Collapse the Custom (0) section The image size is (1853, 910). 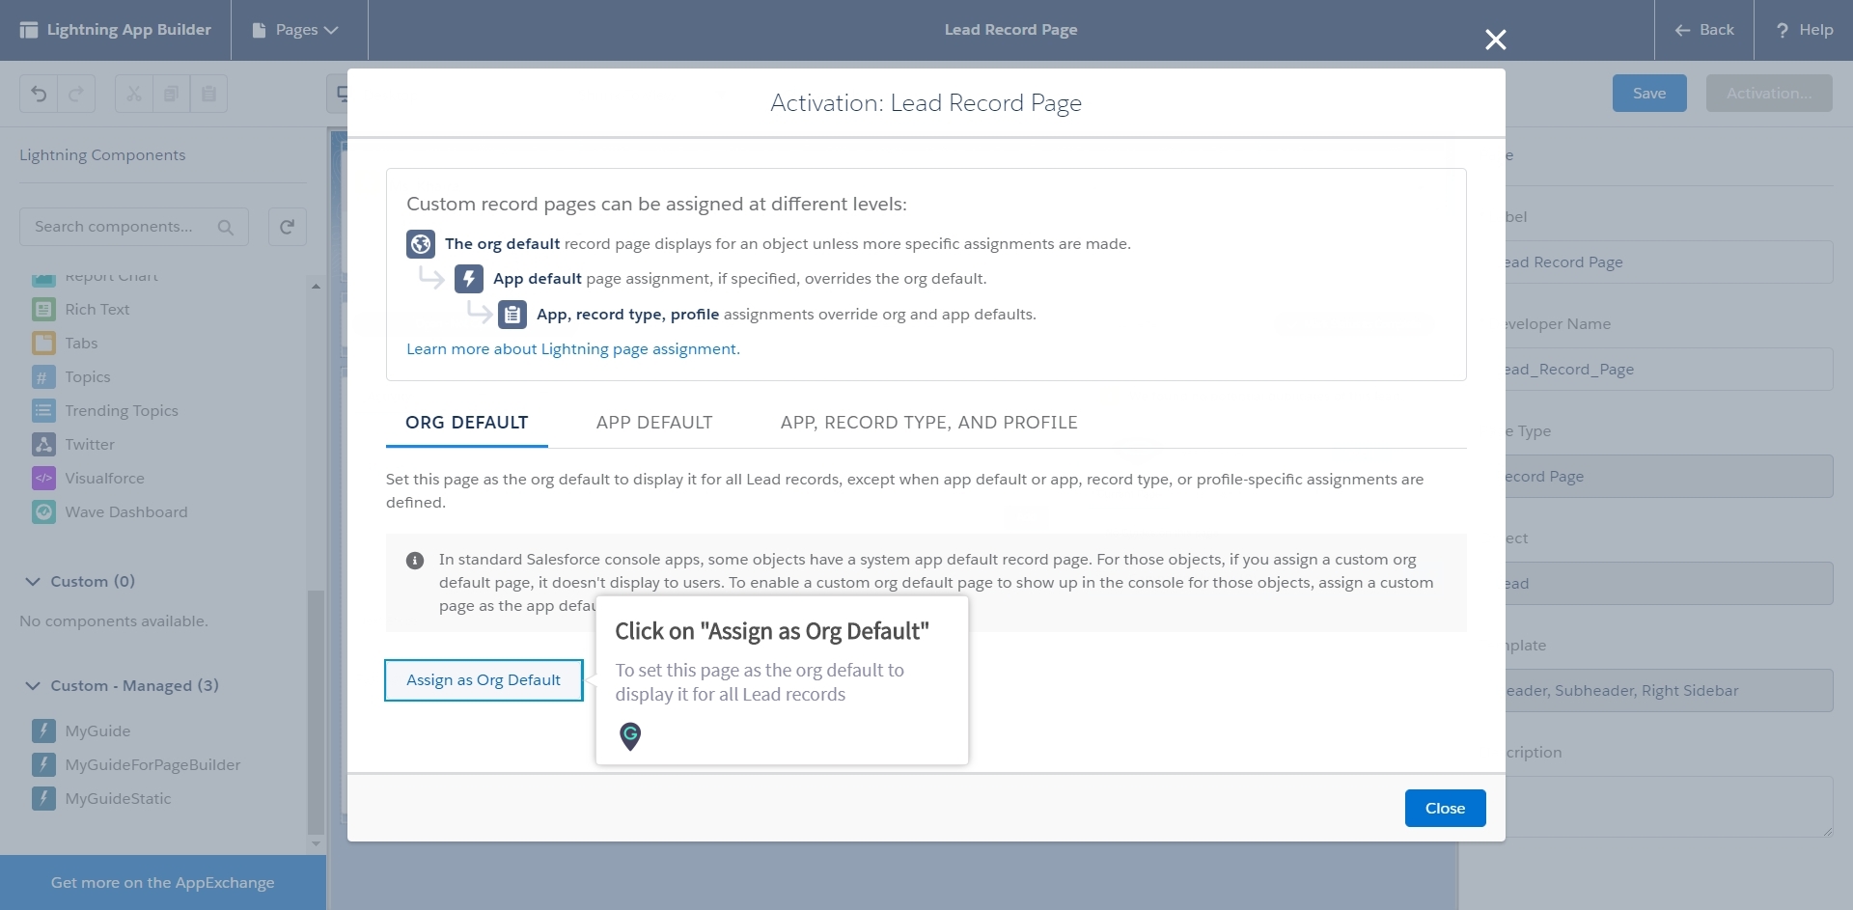coord(33,582)
